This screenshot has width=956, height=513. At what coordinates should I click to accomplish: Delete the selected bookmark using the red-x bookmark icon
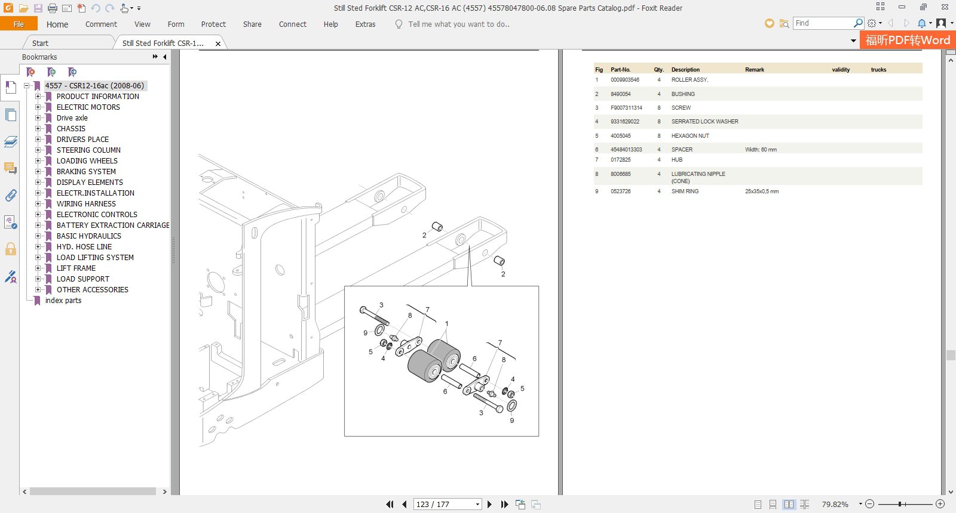click(x=31, y=72)
